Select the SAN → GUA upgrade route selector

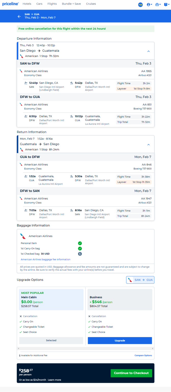coord(140,280)
